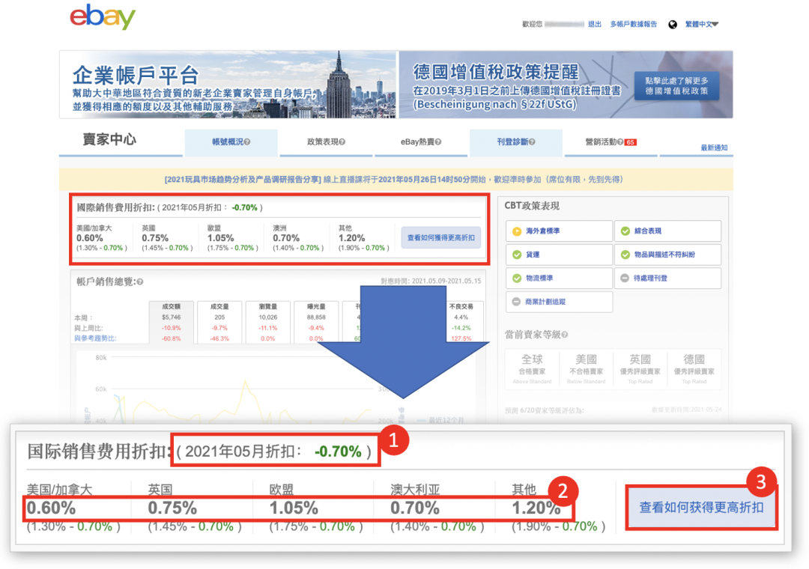Click the 賣家中心 page title
Screen dimensions: 809x569
(109, 140)
